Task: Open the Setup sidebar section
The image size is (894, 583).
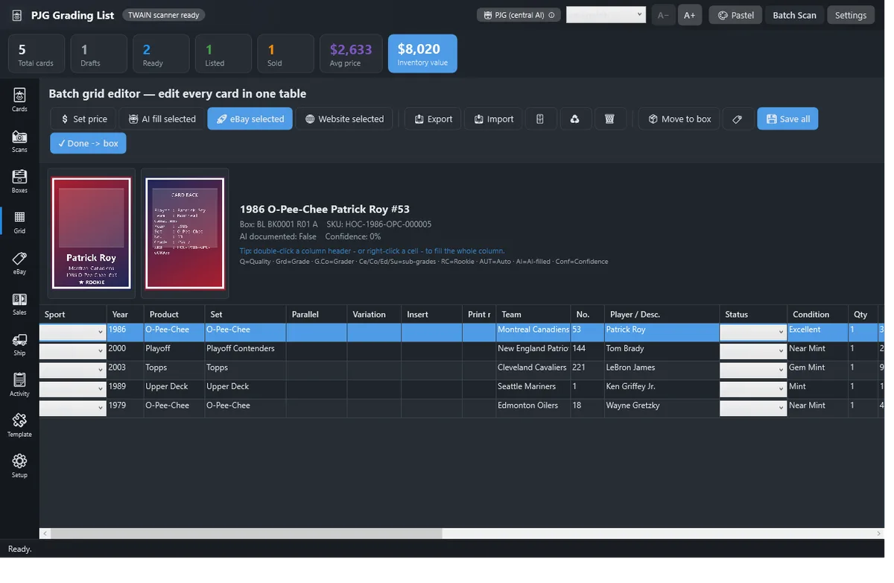Action: [x=19, y=467]
